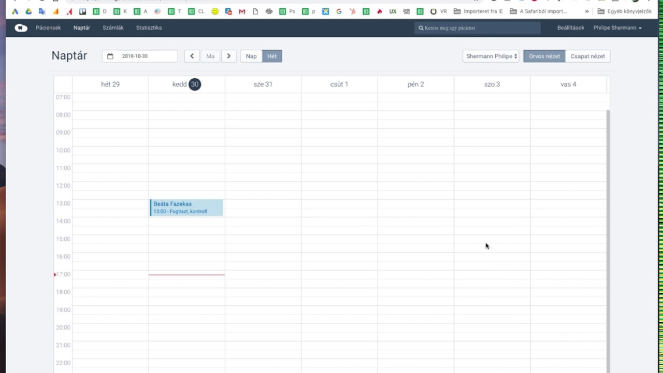Go to Számlák in navigation
Screen dimensions: 663x373
click(113, 28)
